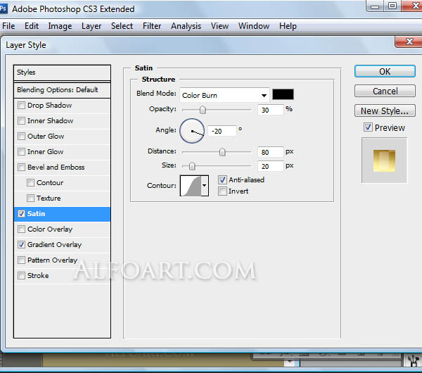This screenshot has height=373, width=422.
Task: Enable the Color Overlay checkbox
Action: [21, 229]
